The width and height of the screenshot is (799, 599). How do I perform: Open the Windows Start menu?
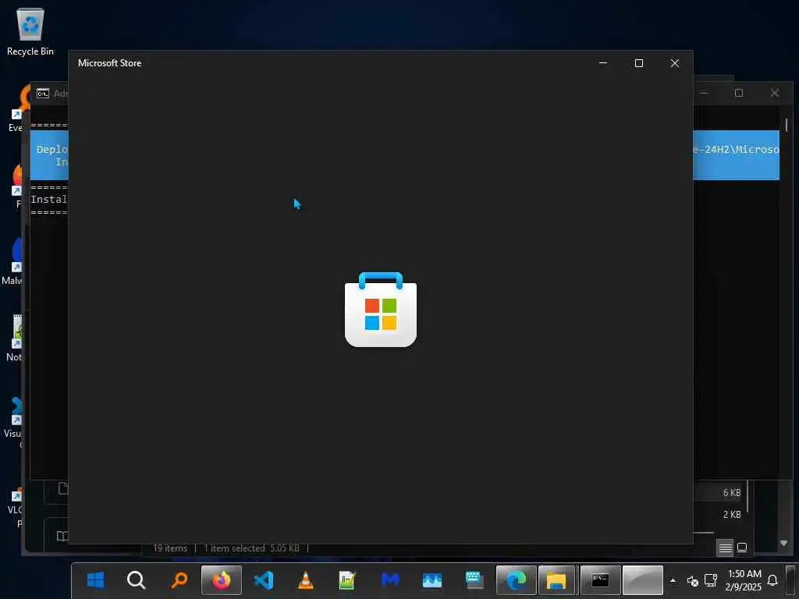tap(95, 580)
